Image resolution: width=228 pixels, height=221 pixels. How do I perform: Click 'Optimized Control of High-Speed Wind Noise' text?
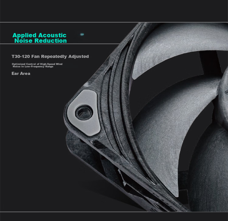37,65
